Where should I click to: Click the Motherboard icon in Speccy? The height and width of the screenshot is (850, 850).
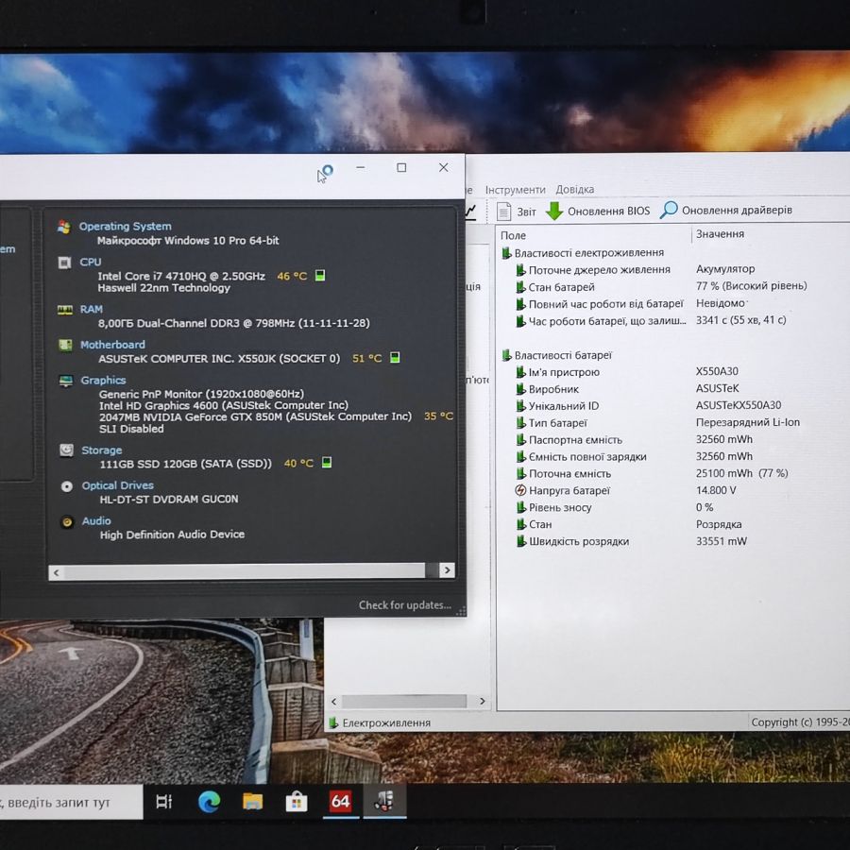click(65, 346)
